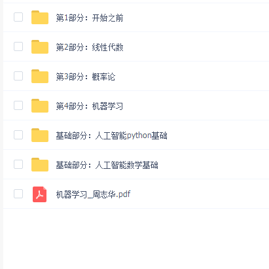Open the 第2部分:线性代数 folder icon
The image size is (269, 269).
(x=40, y=46)
